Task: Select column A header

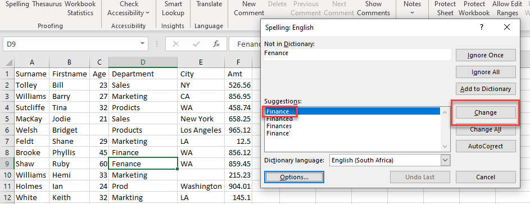Action: pyautogui.click(x=32, y=62)
